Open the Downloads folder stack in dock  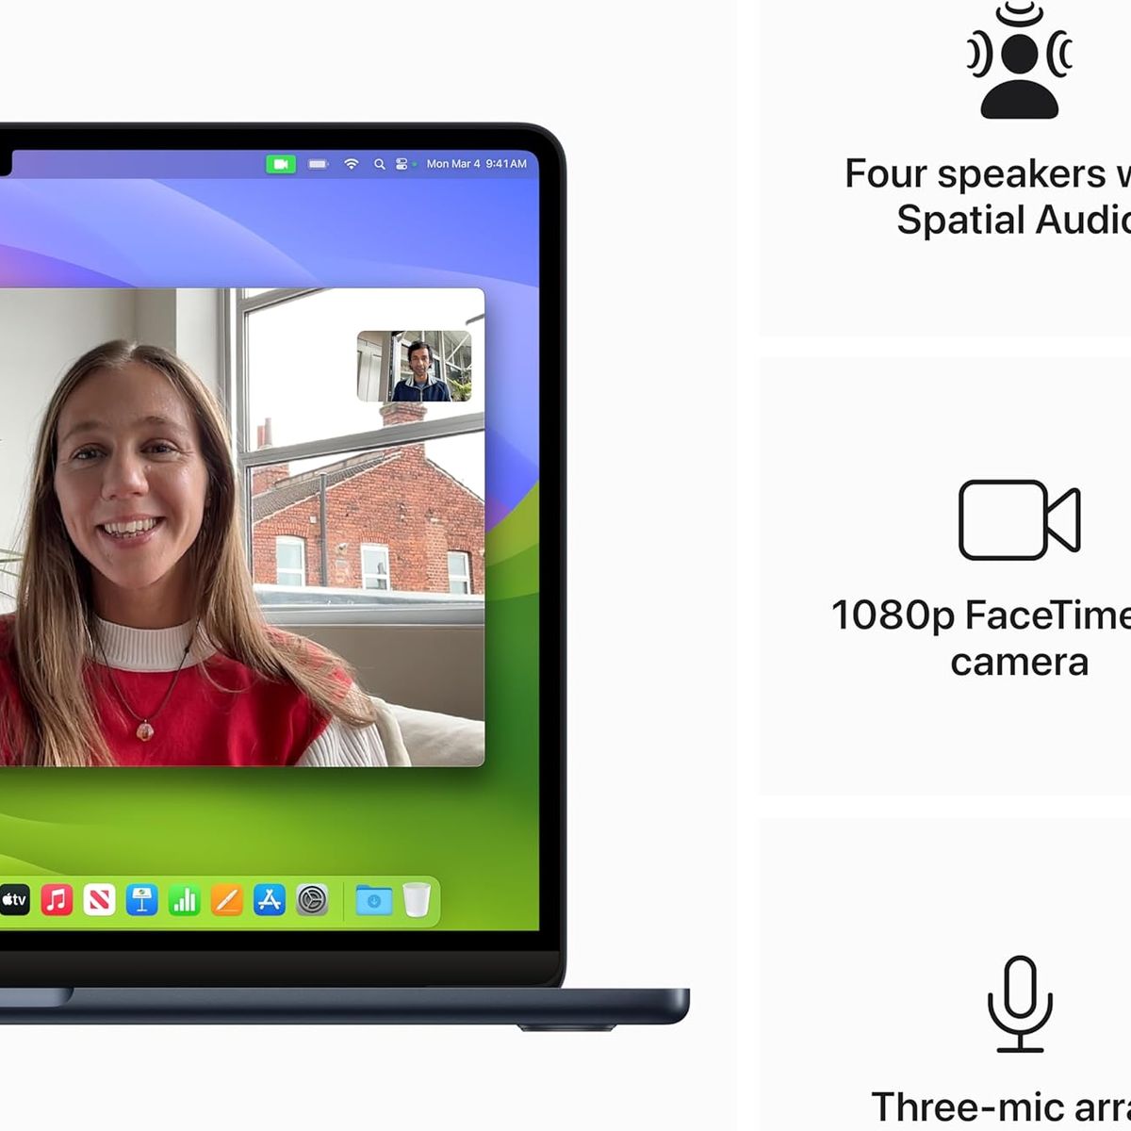[373, 901]
